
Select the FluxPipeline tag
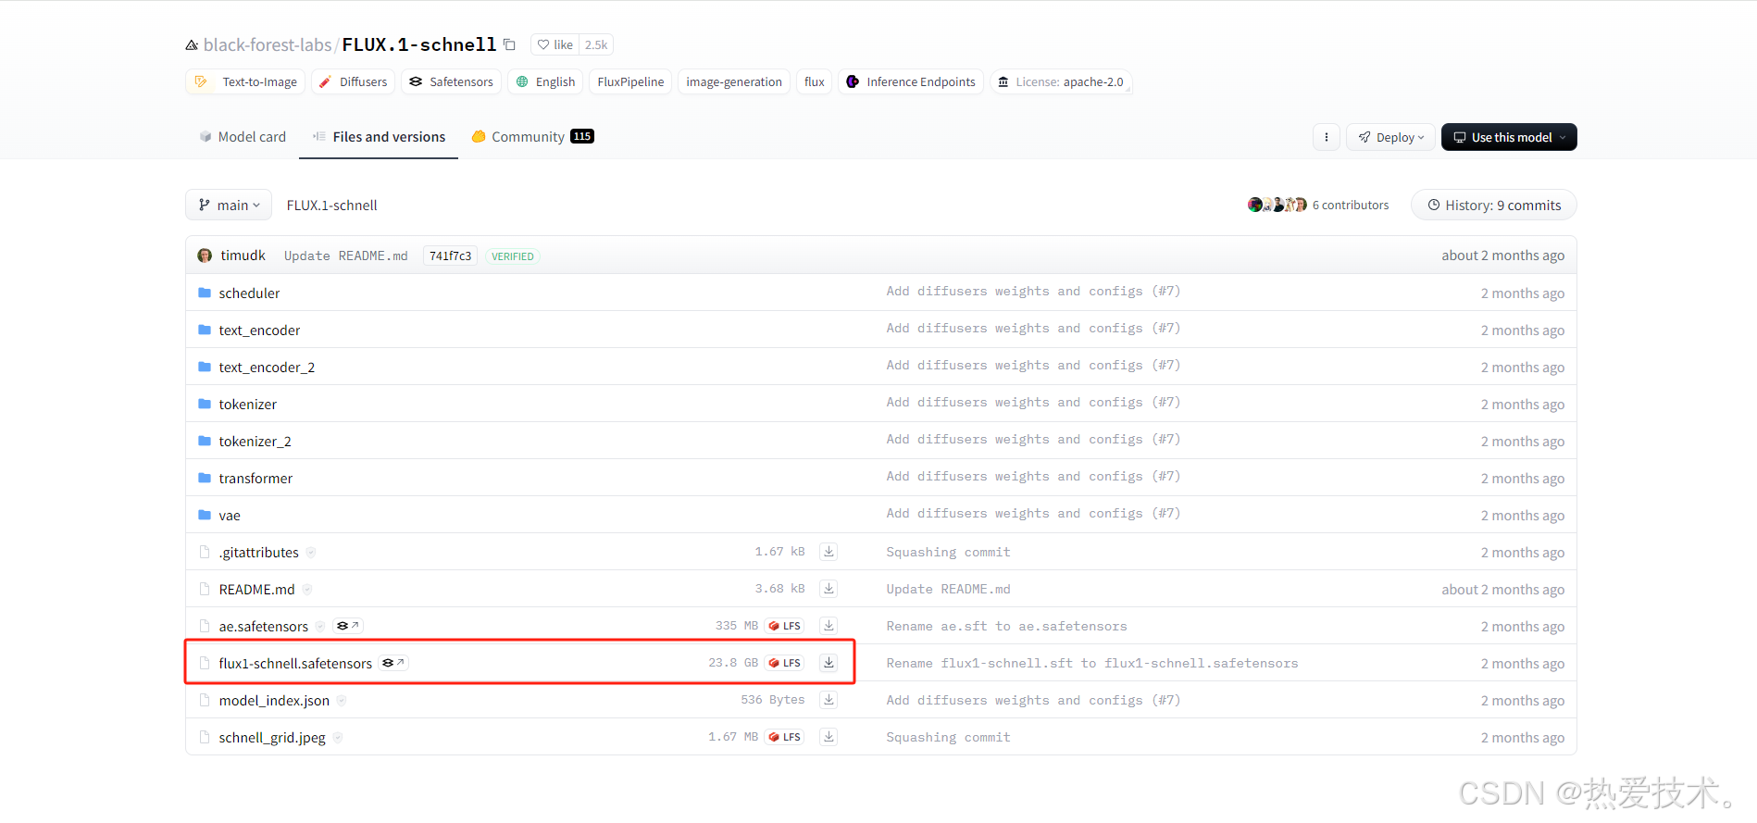(x=630, y=81)
